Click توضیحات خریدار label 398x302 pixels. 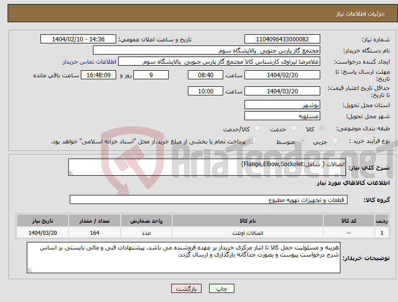click(x=366, y=258)
